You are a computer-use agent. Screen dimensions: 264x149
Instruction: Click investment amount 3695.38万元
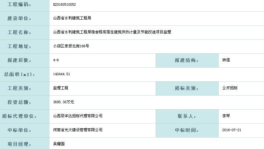tap(63, 102)
